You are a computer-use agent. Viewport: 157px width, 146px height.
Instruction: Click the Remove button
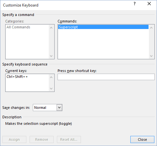click(42, 139)
